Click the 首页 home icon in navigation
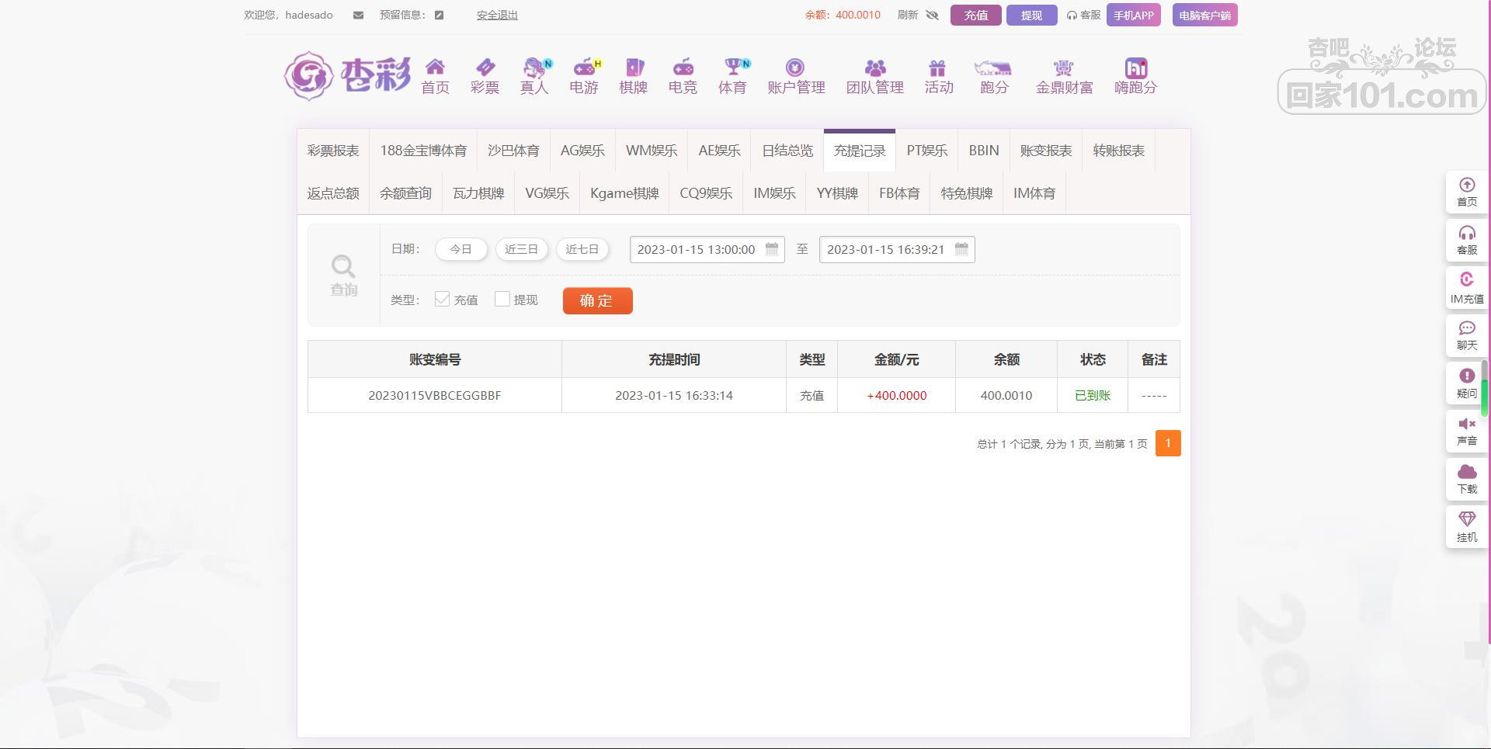The height and width of the screenshot is (749, 1491). point(435,68)
